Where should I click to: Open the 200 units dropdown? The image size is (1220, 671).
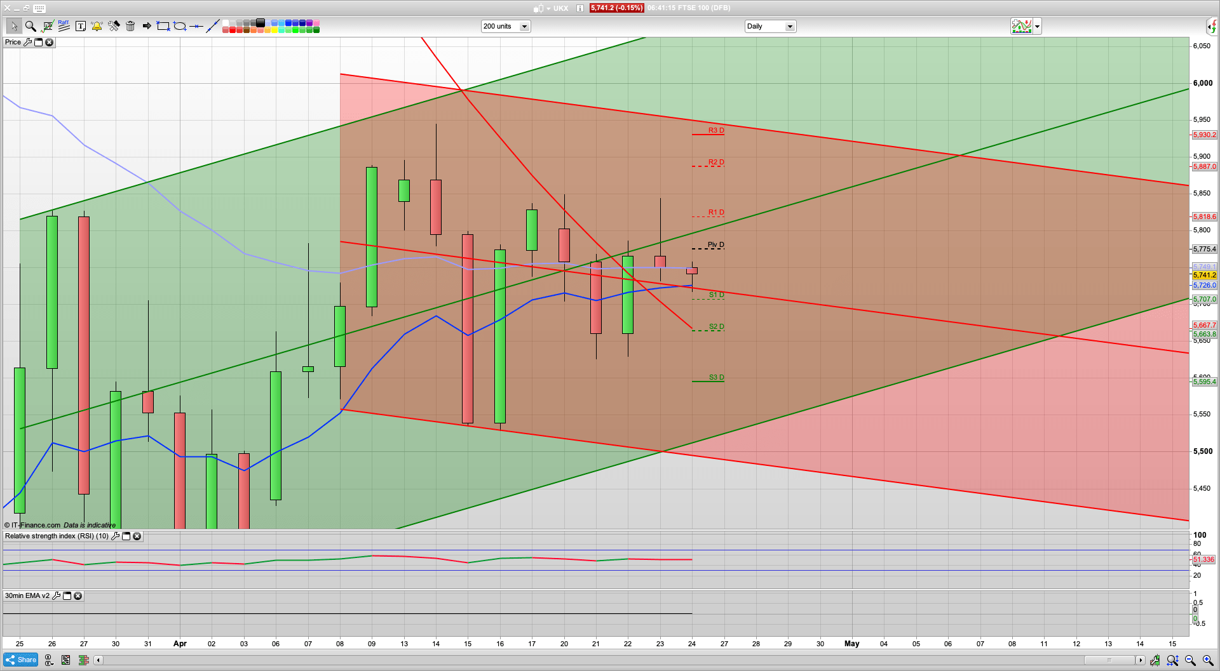click(524, 27)
